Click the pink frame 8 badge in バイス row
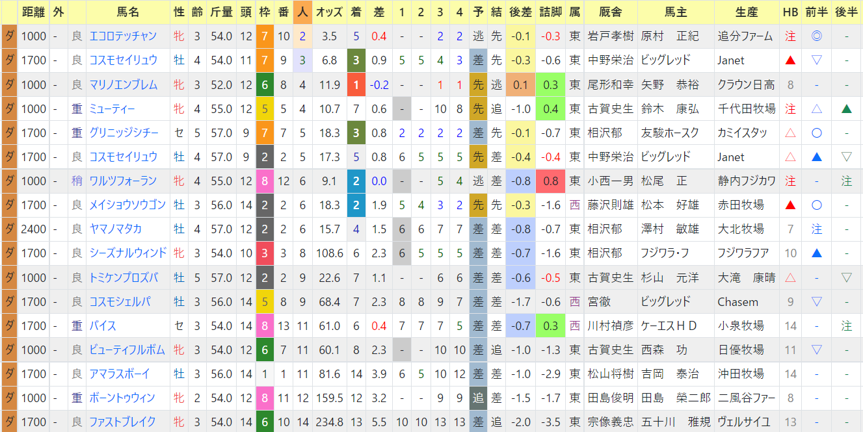 pyautogui.click(x=265, y=325)
